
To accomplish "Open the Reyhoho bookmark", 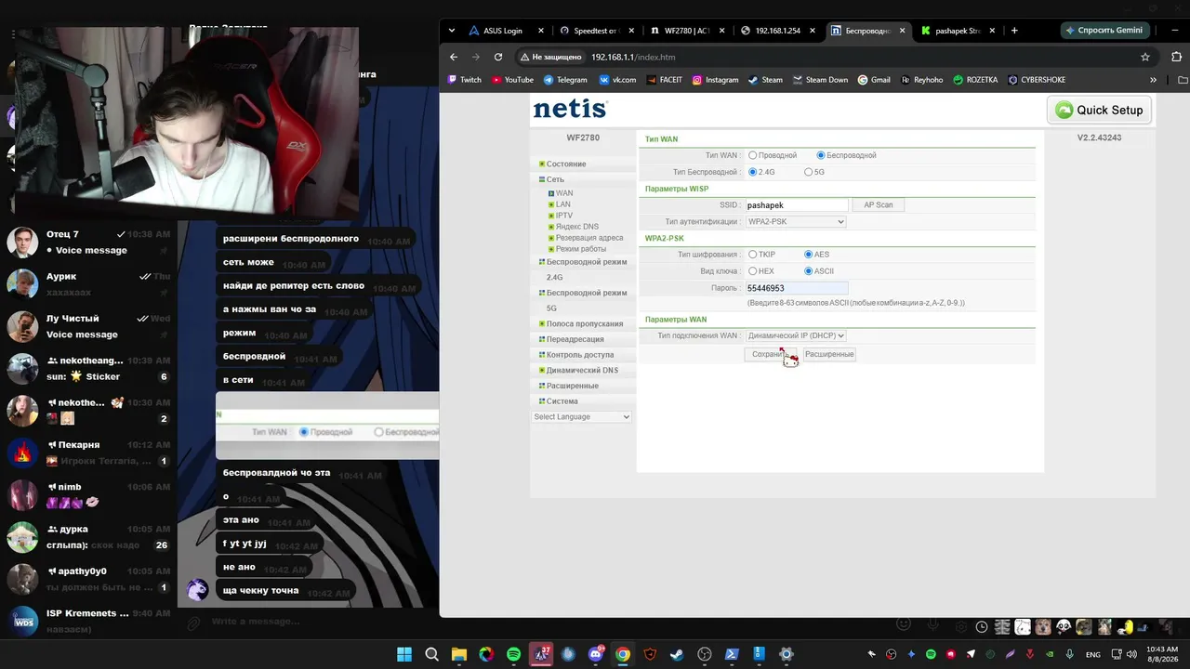I will [x=921, y=80].
